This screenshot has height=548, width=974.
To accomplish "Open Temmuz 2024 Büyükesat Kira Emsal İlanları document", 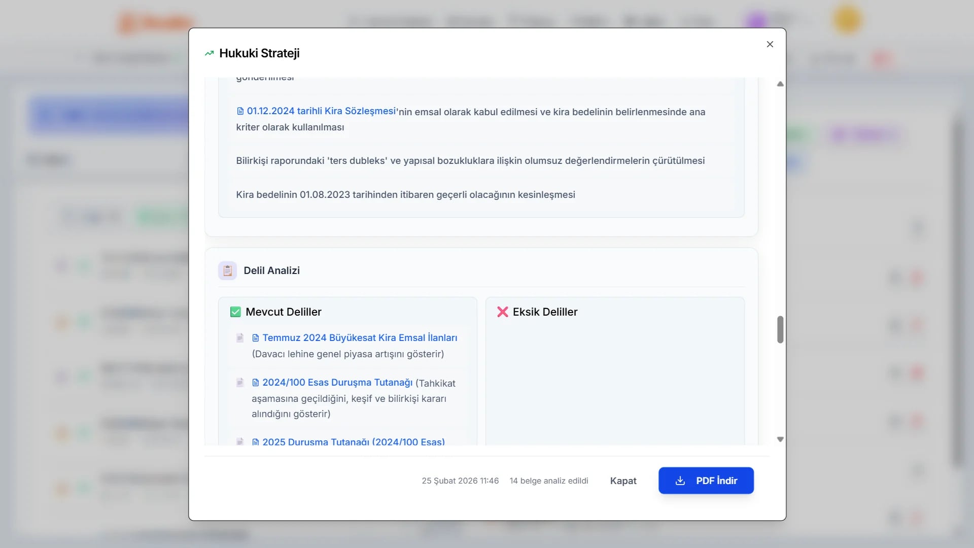I will [x=359, y=338].
